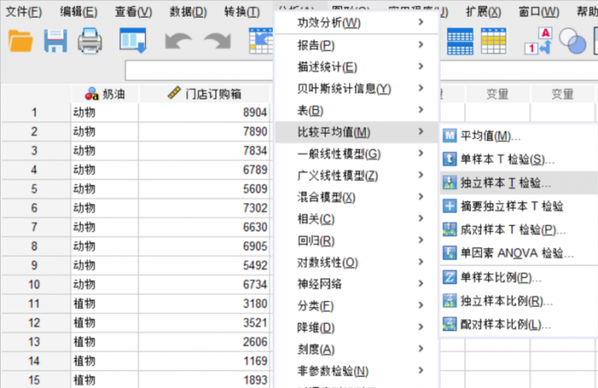Click the Print icon in toolbar

coord(91,40)
